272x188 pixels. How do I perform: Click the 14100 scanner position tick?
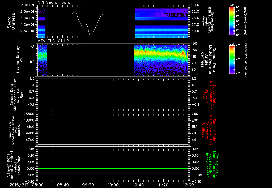click(x=29, y=127)
